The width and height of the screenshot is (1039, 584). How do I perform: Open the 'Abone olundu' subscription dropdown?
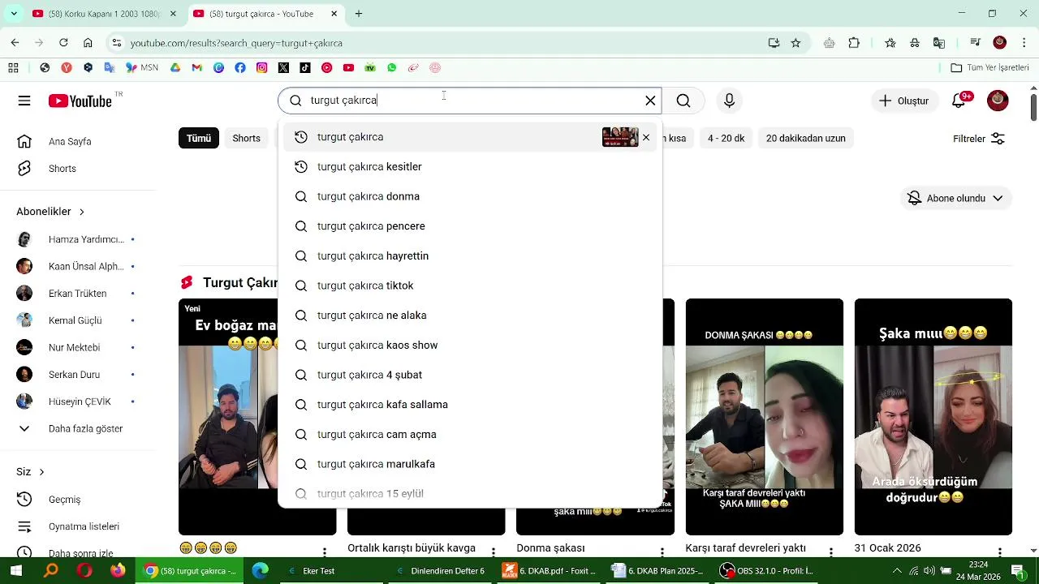point(956,198)
